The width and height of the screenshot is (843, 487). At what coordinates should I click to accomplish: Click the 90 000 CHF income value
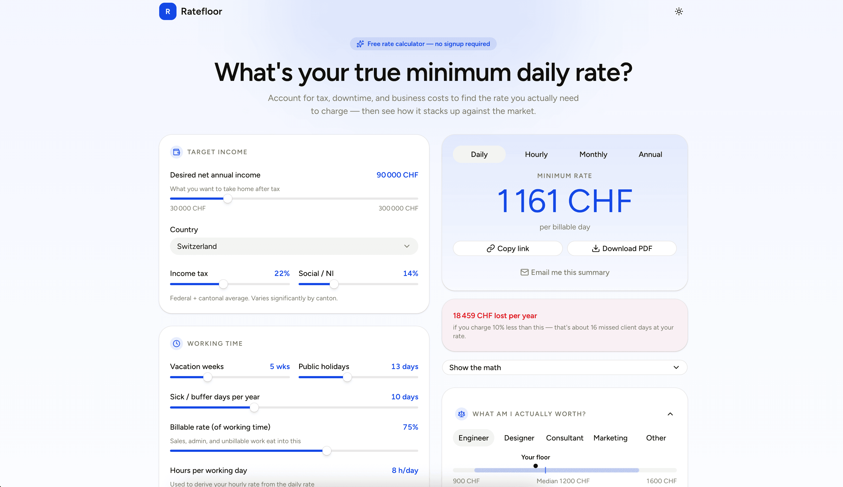[x=397, y=175]
